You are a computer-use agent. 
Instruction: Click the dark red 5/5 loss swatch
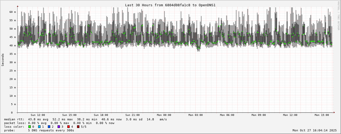tap(78, 127)
